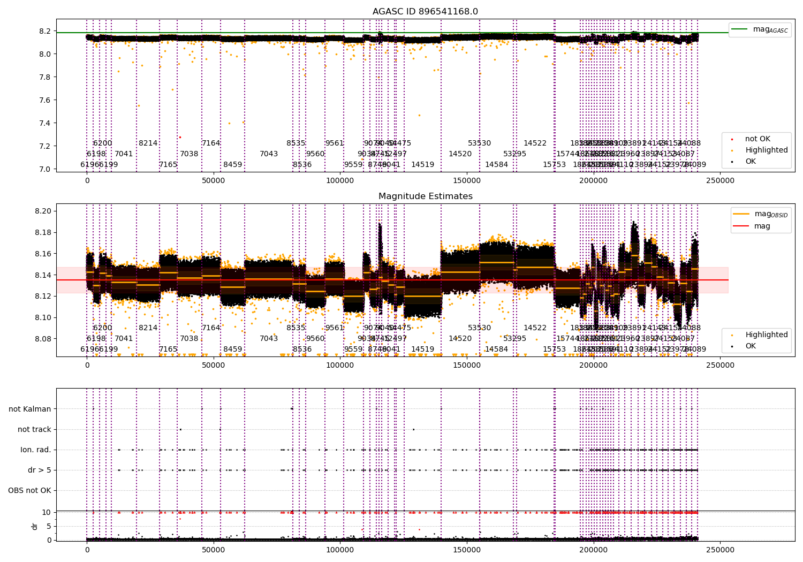This screenshot has width=803, height=562.
Task: Click obsid label "8214" in the AGASC ID plot
Action: 148,143
